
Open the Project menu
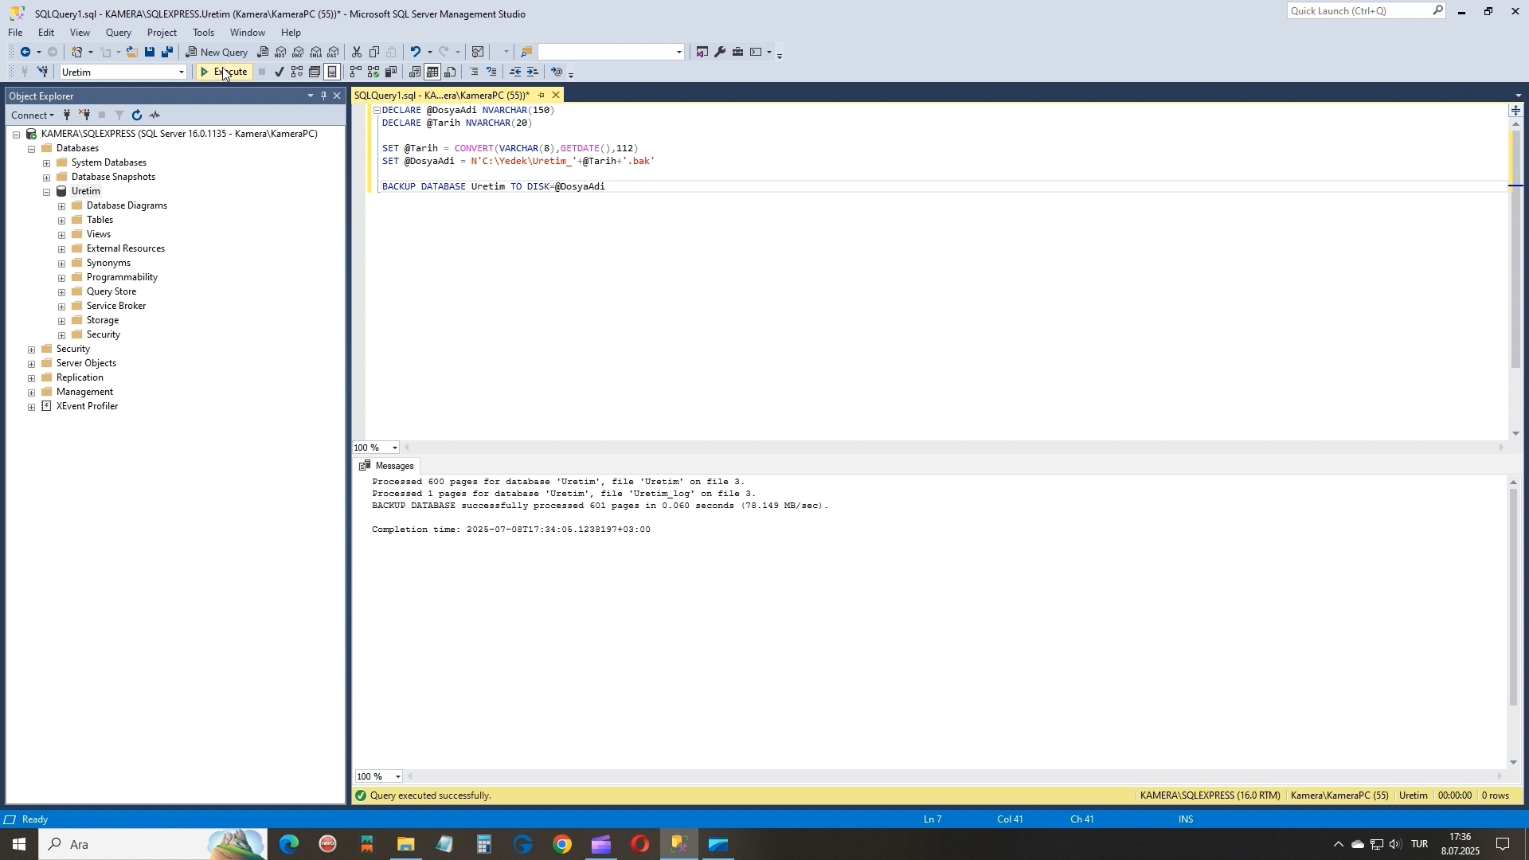162,33
